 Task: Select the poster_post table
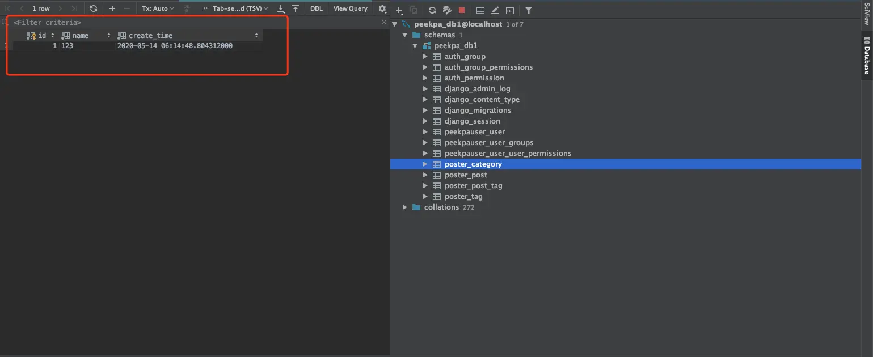[466, 175]
